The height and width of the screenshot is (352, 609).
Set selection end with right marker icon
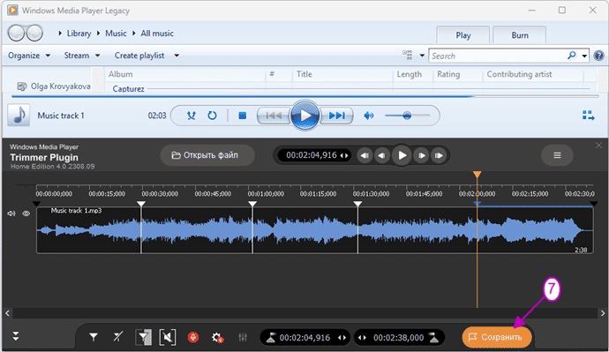click(434, 338)
